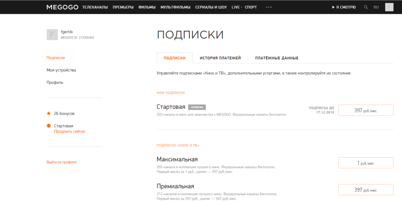Viewport: 402px width, 204px height.
Task: Click the fgertik profile avatar thumbnail
Action: [52, 35]
